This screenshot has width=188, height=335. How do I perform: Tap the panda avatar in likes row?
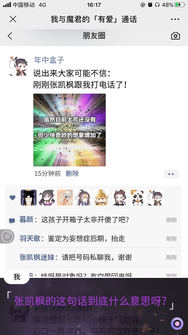(x=138, y=198)
